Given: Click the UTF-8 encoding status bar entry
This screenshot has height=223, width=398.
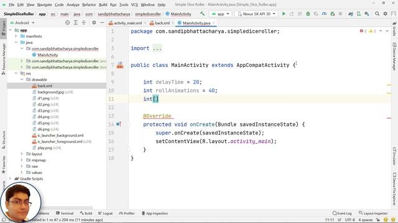Looking at the screenshot, I should (349, 220).
